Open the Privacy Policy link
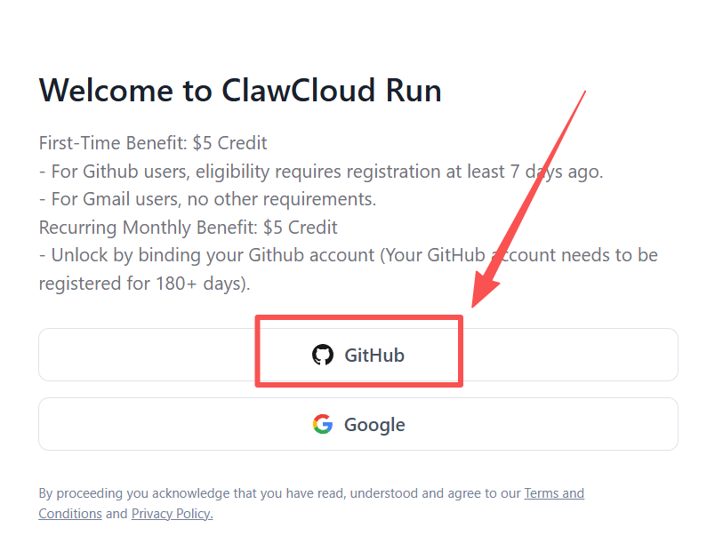 click(x=172, y=514)
